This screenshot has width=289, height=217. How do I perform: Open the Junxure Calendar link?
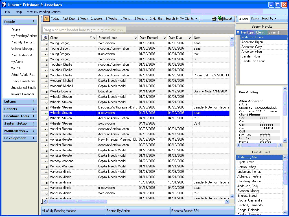click(x=22, y=94)
